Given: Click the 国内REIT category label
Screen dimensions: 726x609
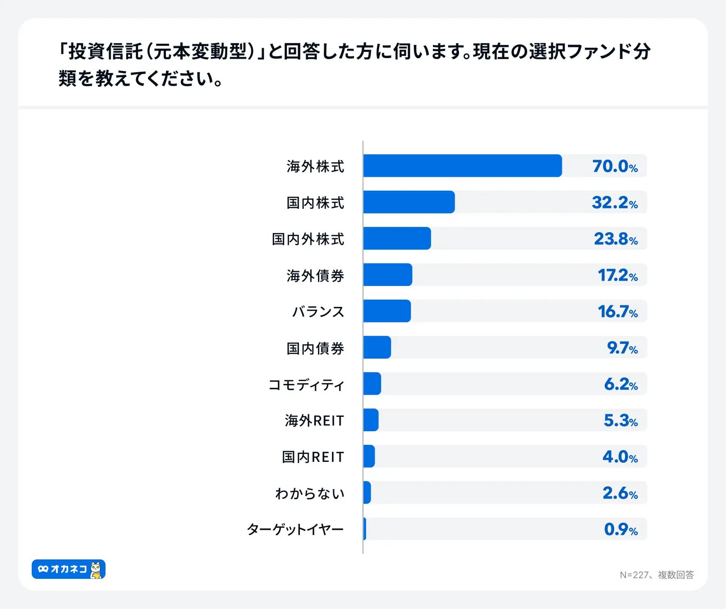Looking at the screenshot, I should [313, 457].
